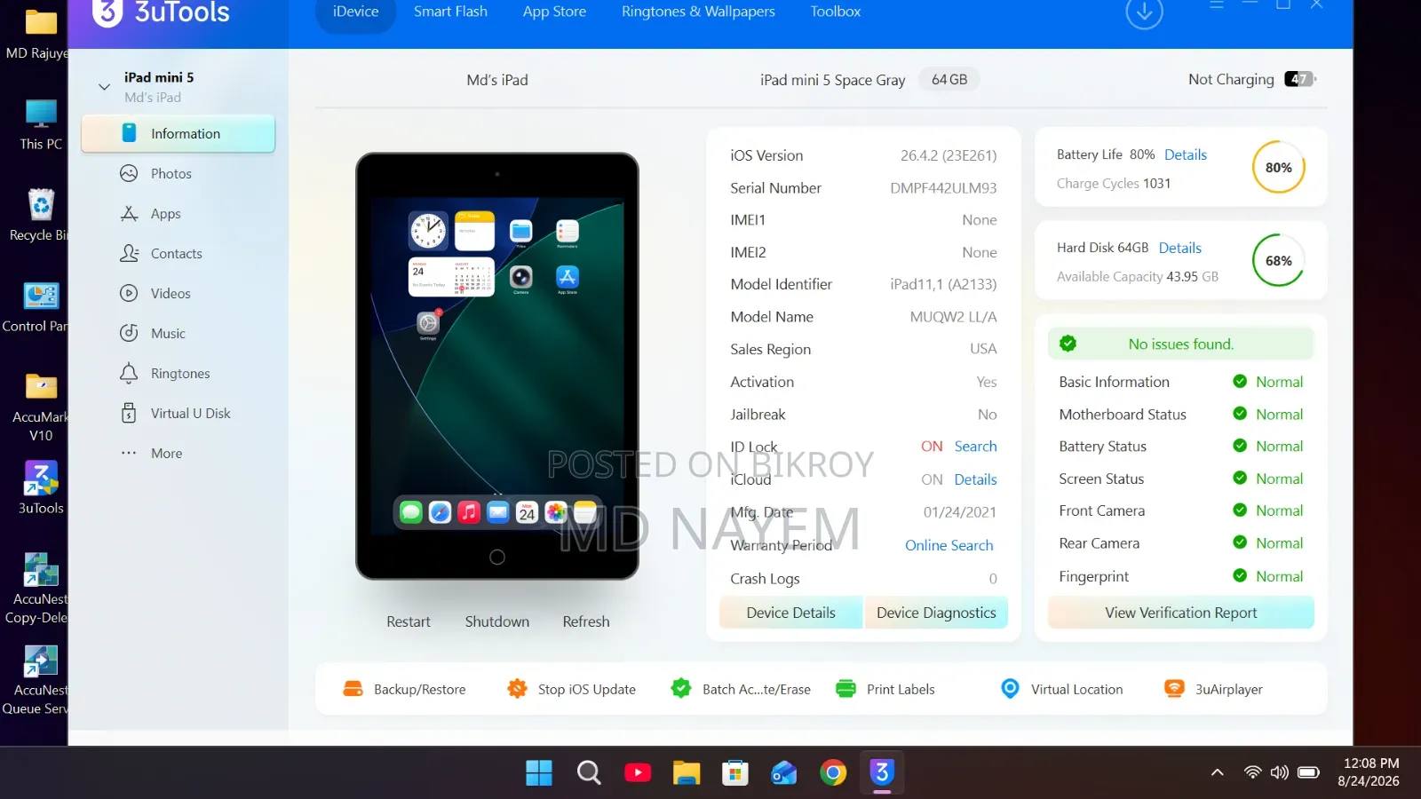Viewport: 1421px width, 799px height.
Task: Click Stop iOS Update gear icon
Action: 517,689
